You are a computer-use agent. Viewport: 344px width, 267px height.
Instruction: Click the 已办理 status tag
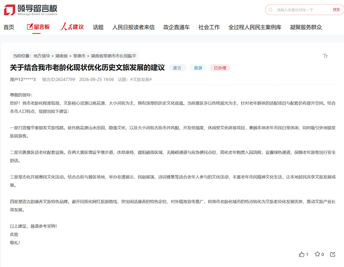220,68
